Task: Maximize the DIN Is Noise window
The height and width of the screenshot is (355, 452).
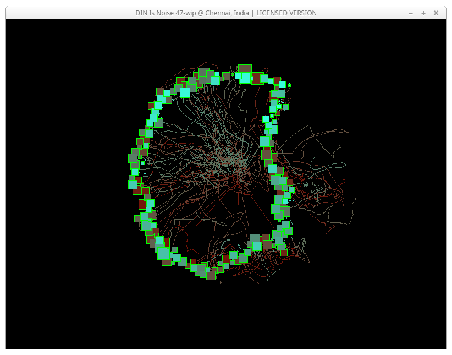Action: [423, 13]
